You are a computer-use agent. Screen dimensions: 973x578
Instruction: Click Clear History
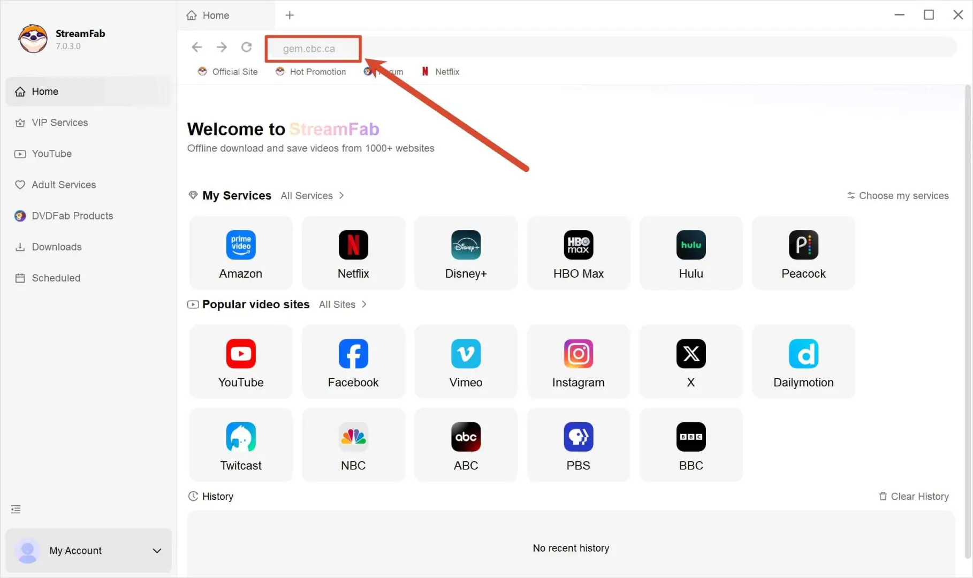(x=914, y=496)
